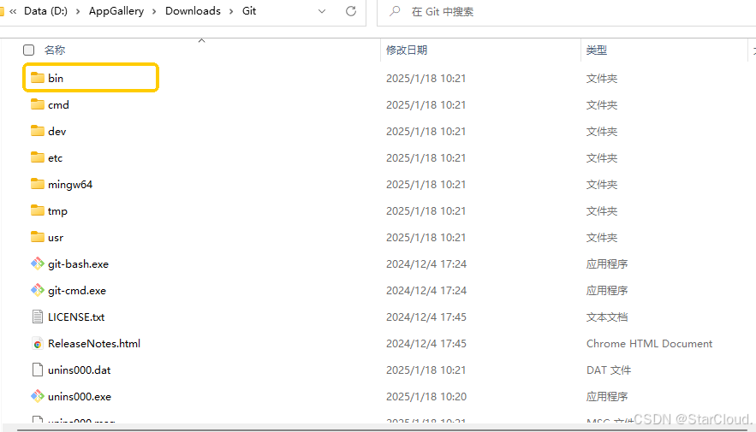This screenshot has width=756, height=432.
Task: Select the tmp folder icon
Action: click(37, 210)
